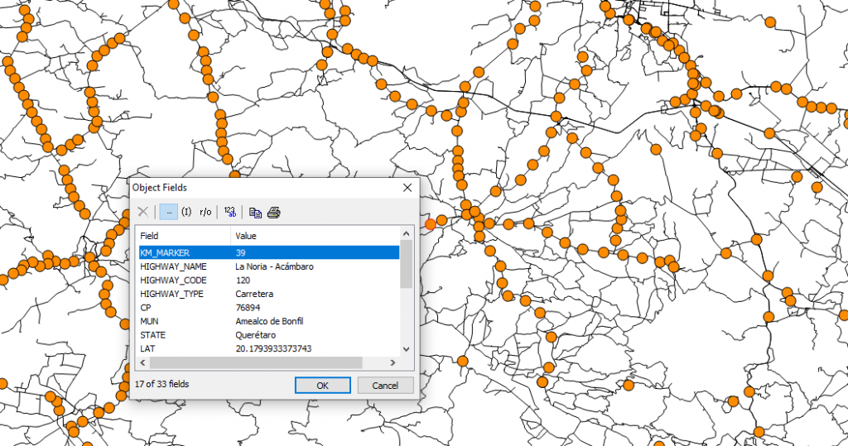Click the 123/ab field format icon

[x=230, y=212]
